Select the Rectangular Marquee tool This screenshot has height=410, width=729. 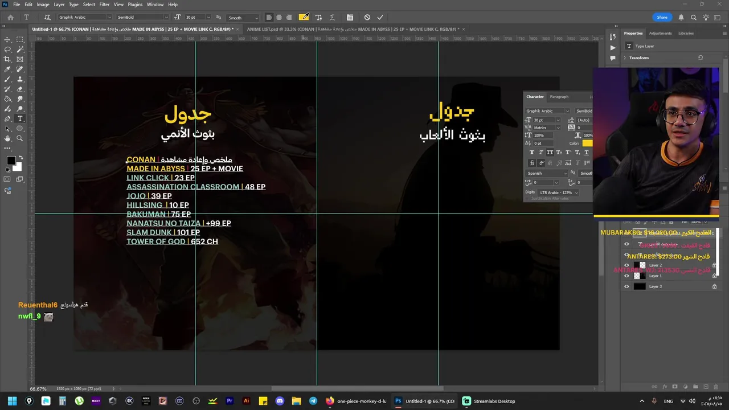(x=20, y=39)
